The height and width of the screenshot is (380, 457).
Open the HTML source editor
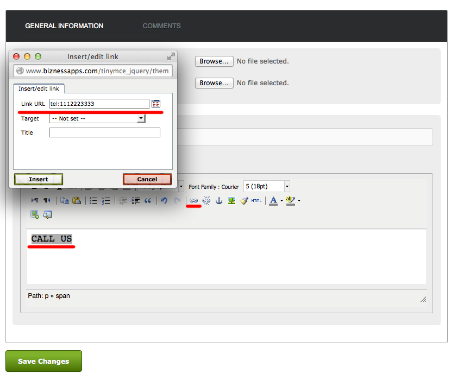click(256, 201)
